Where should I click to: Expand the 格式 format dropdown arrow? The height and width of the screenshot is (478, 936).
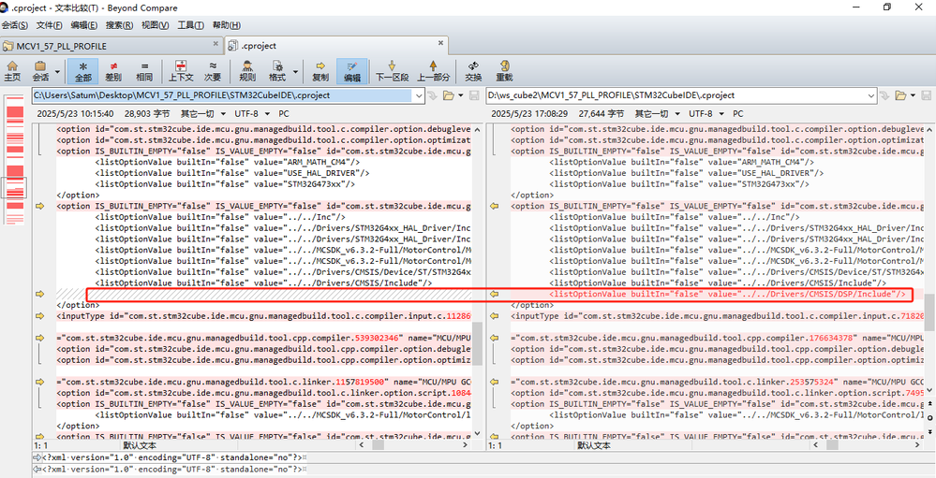[295, 71]
